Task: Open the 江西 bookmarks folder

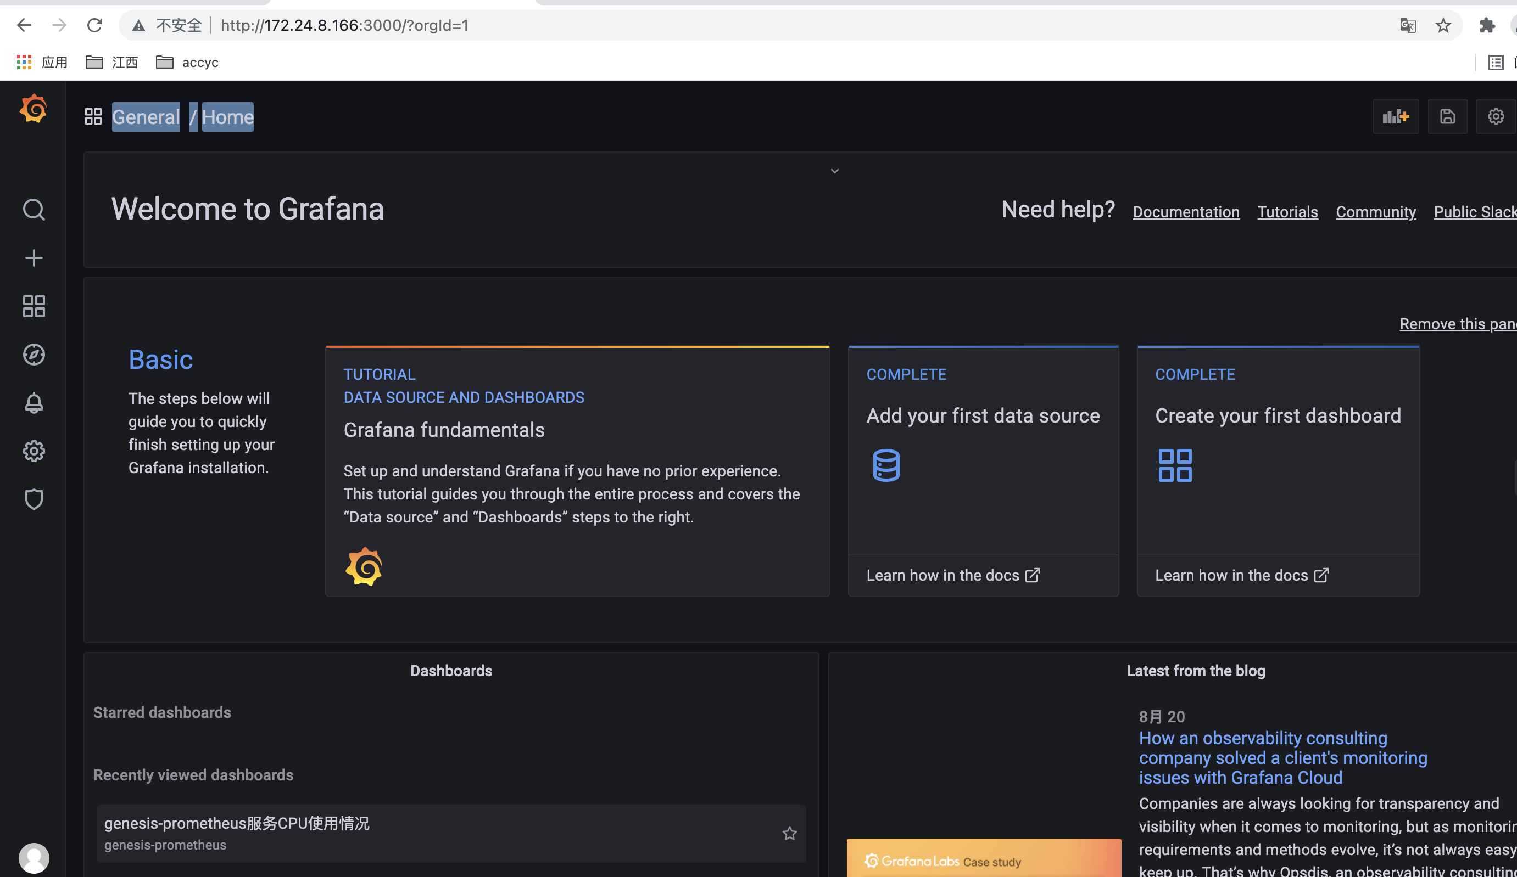Action: (x=112, y=62)
